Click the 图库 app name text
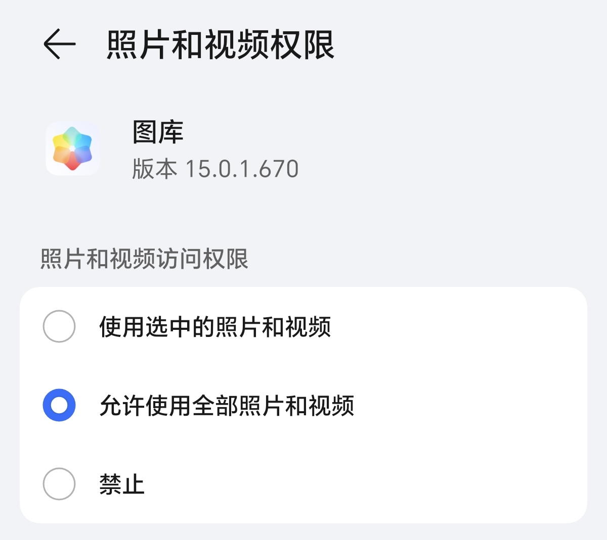 158,132
